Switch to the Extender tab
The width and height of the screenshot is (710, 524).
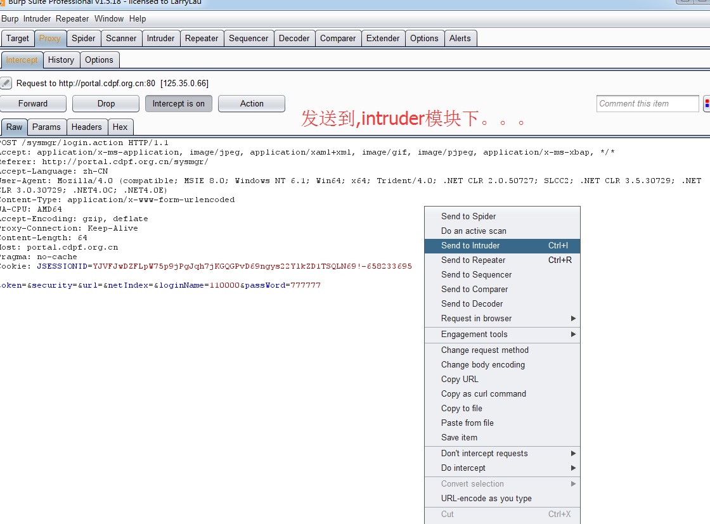(383, 39)
